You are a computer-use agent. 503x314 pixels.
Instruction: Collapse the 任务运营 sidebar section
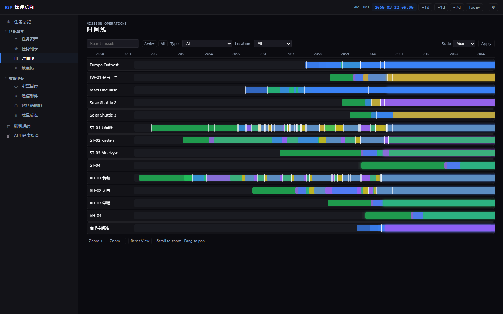tap(16, 31)
